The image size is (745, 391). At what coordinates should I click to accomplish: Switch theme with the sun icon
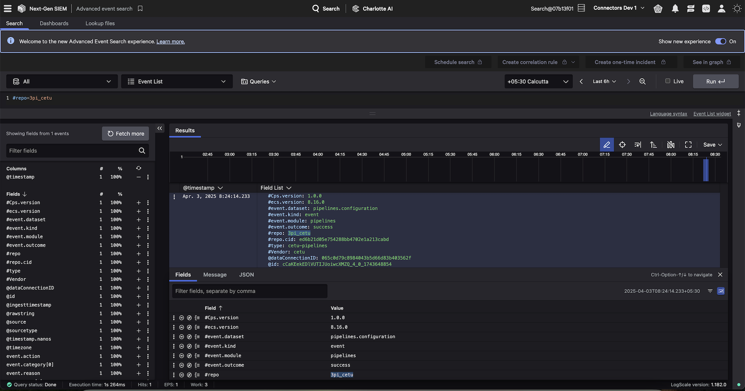coord(737,9)
